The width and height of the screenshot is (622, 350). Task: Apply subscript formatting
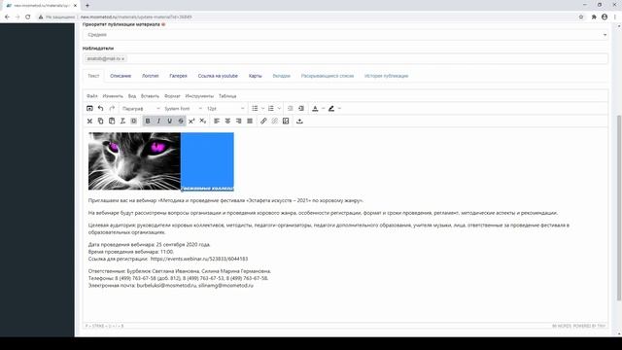203,121
